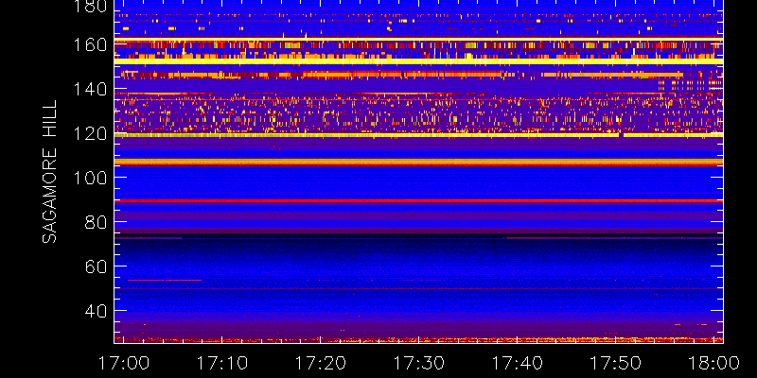757x378 pixels.
Task: Click the 160 frequency axis label
Action: pos(90,45)
